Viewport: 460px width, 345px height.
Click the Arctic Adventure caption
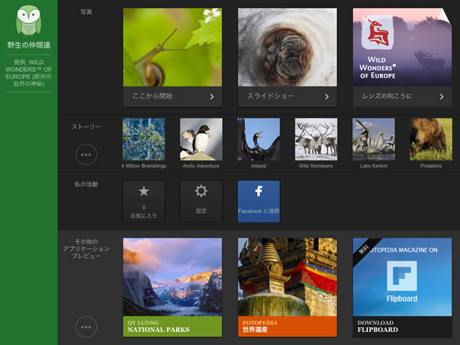pos(201,166)
